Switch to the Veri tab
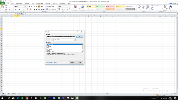 [33, 3]
